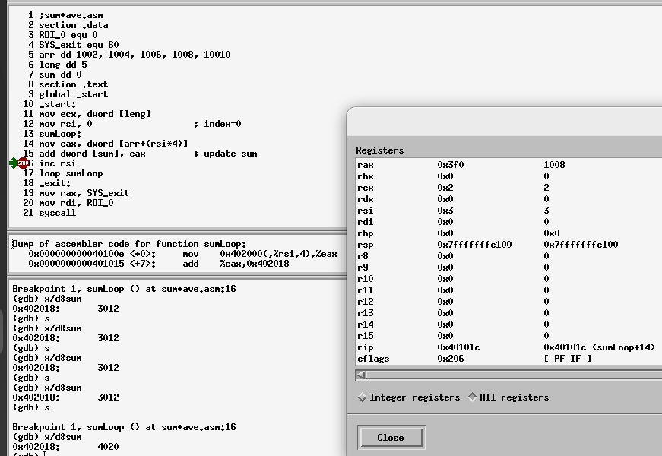Click the '; update sum' comment
Image resolution: width=662 pixels, height=456 pixels.
coord(226,154)
